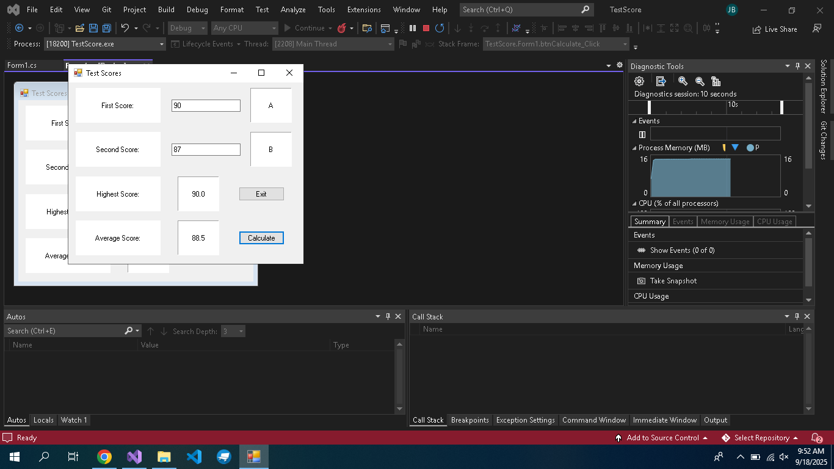Click the Restart debugging icon
This screenshot has height=469, width=834.
click(440, 28)
